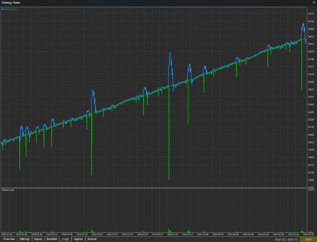317x242 pixels.
Task: Select the Backtest tab
Action: pos(52,239)
